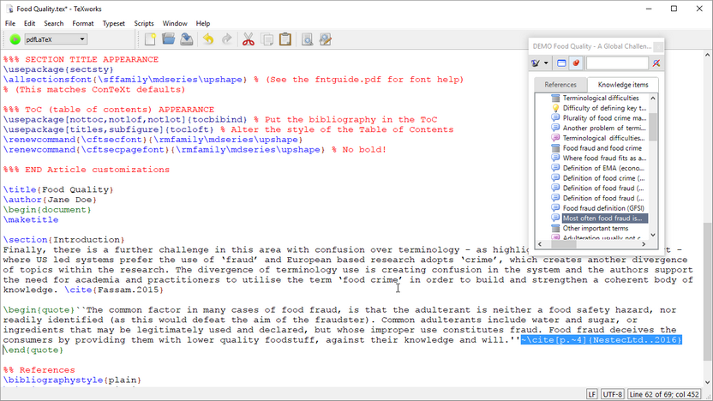Click the picker horizontal scrollbar thumb
The image size is (713, 401).
(563, 244)
